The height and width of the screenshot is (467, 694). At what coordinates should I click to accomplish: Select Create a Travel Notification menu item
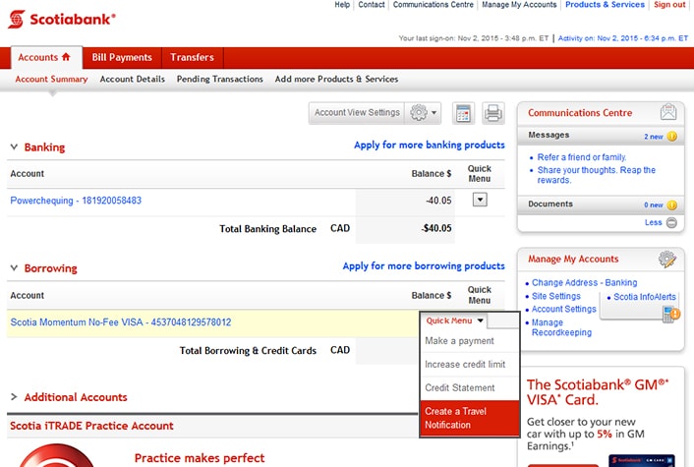469,418
